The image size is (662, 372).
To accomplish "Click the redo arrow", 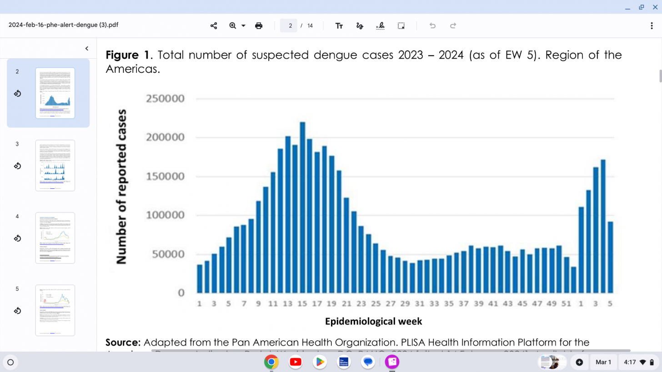I will coord(453,25).
